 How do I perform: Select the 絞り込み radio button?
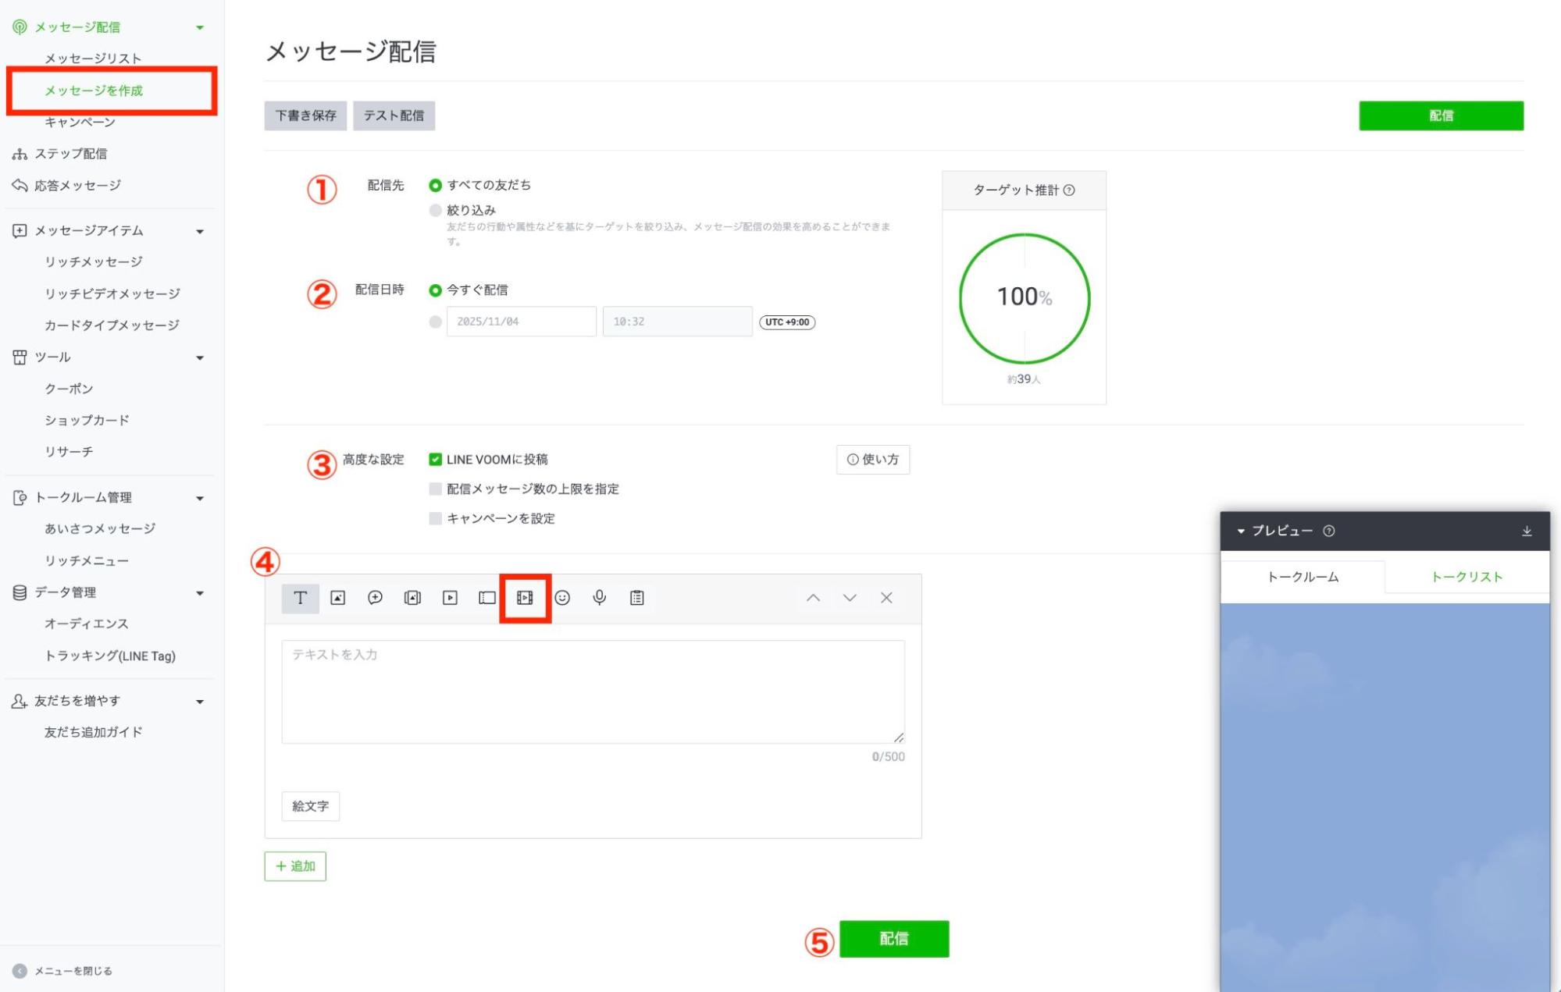click(x=436, y=210)
